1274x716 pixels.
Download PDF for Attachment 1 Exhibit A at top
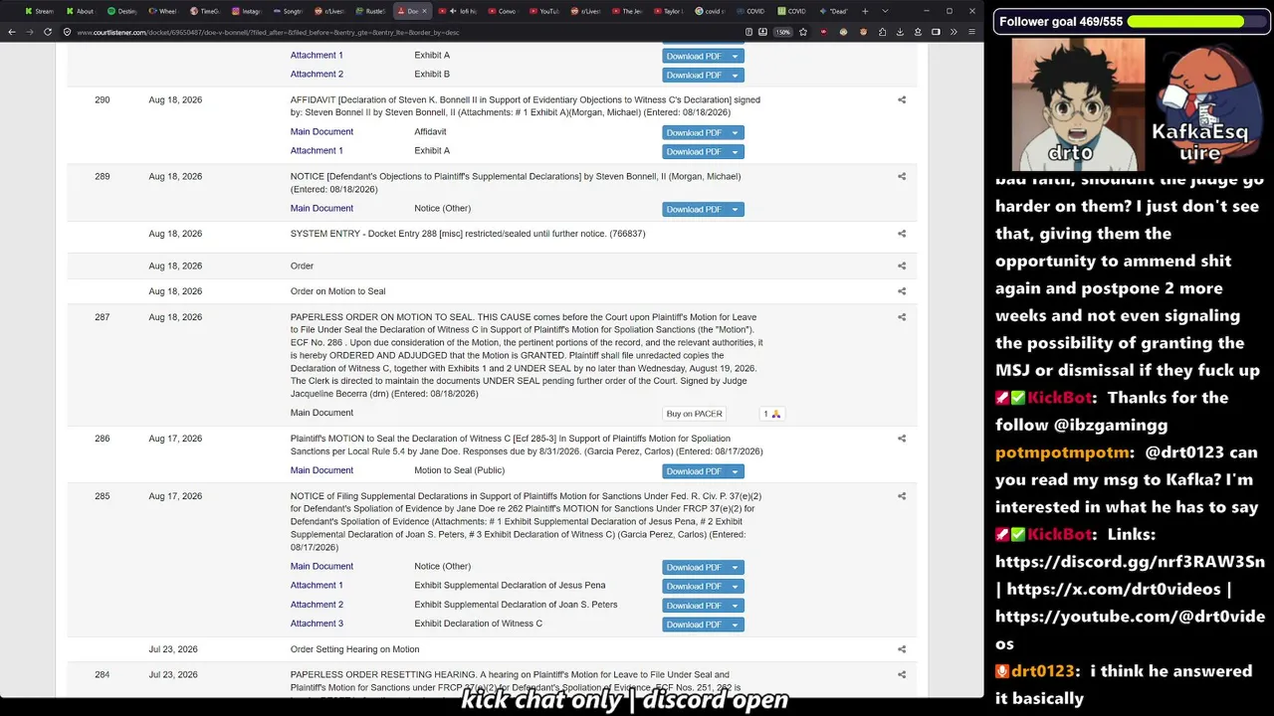[695, 57]
